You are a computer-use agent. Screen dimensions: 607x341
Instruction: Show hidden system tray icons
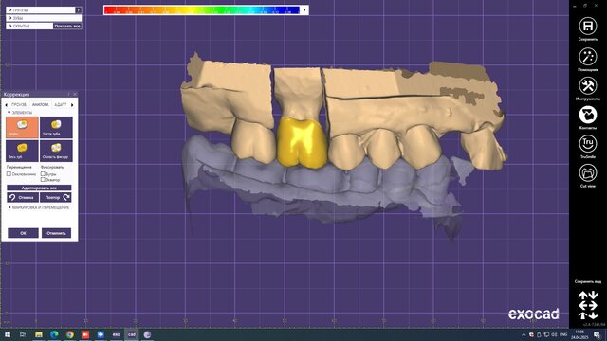click(x=524, y=334)
